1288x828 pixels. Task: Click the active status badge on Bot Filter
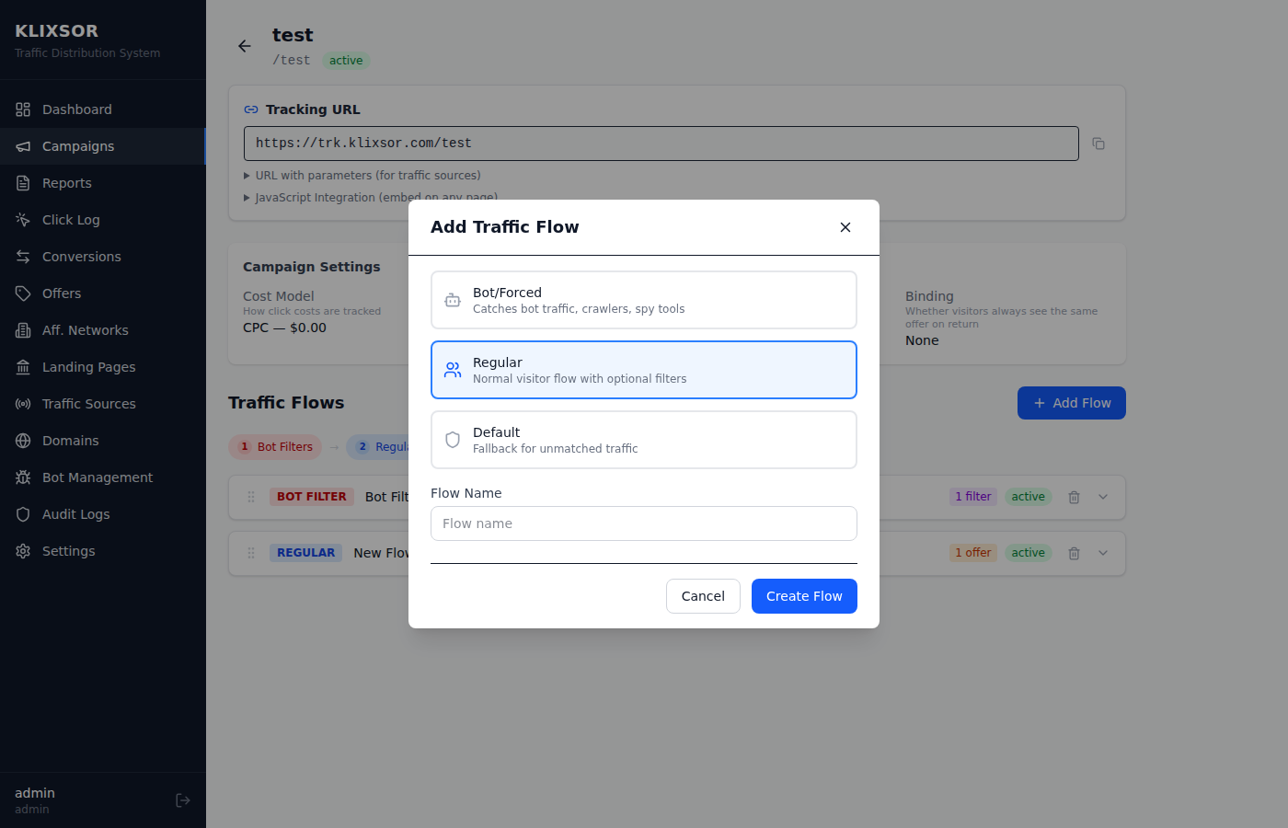click(1029, 497)
